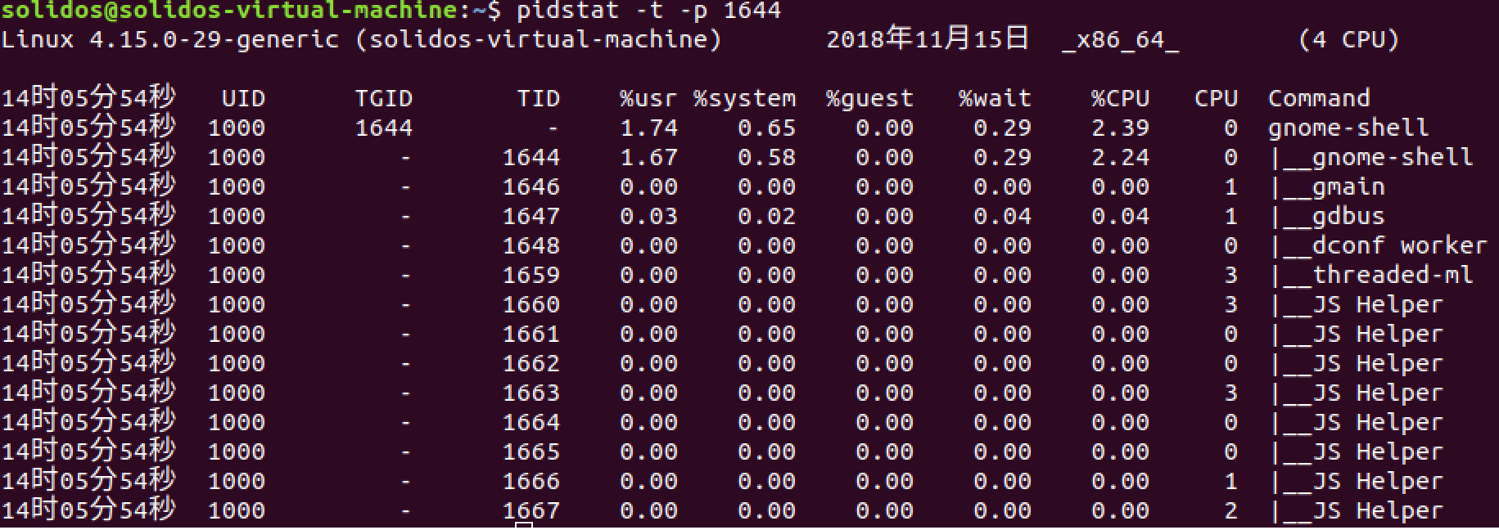Click the UID column header
1499x530 pixels.
[x=243, y=99]
